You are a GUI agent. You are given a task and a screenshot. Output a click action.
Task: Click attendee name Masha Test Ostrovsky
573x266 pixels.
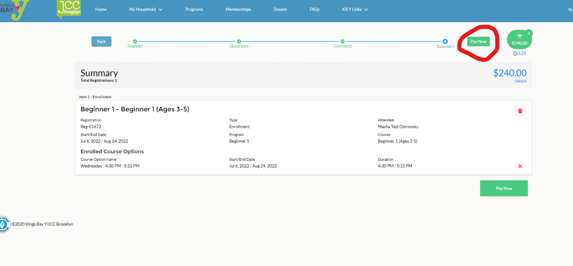point(398,127)
